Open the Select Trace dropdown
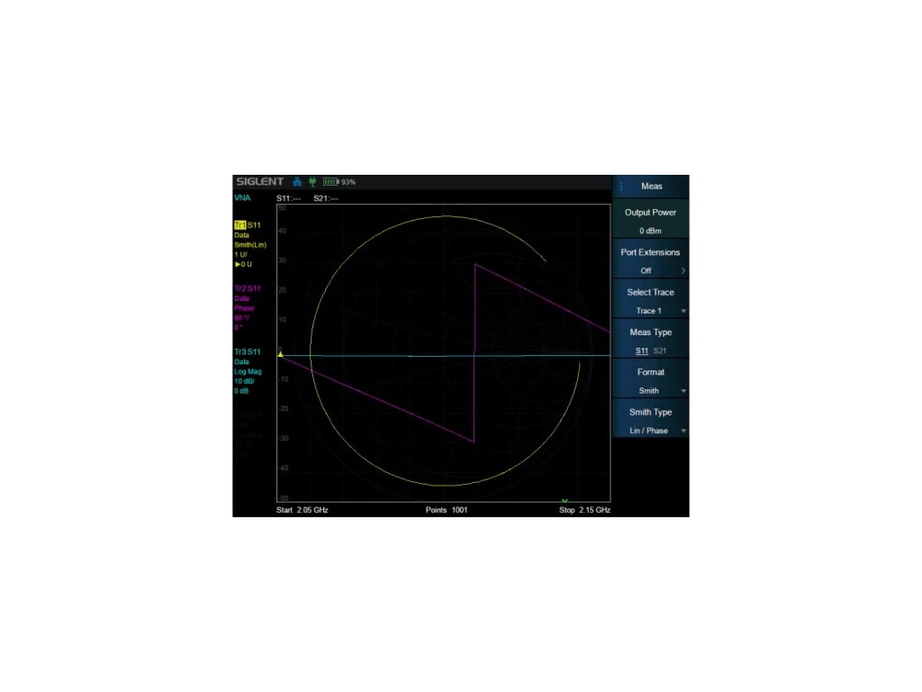This screenshot has width=922, height=692. (649, 310)
